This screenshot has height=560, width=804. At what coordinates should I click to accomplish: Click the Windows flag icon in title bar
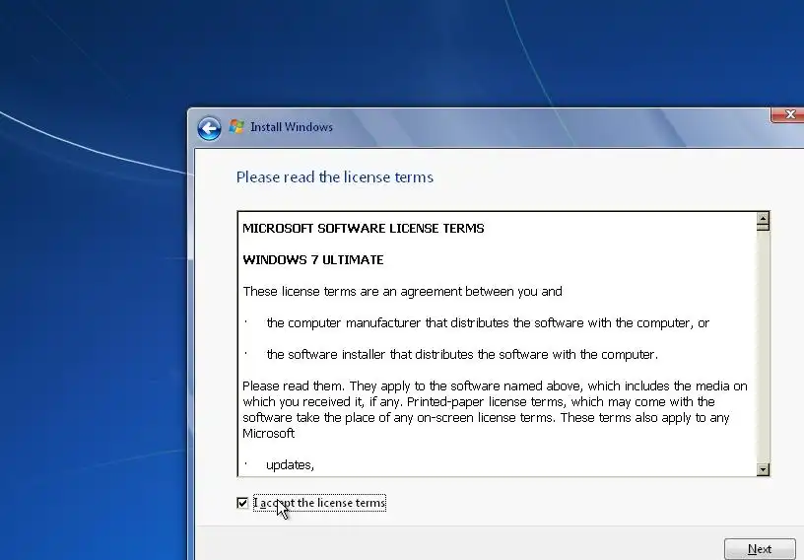pyautogui.click(x=236, y=126)
